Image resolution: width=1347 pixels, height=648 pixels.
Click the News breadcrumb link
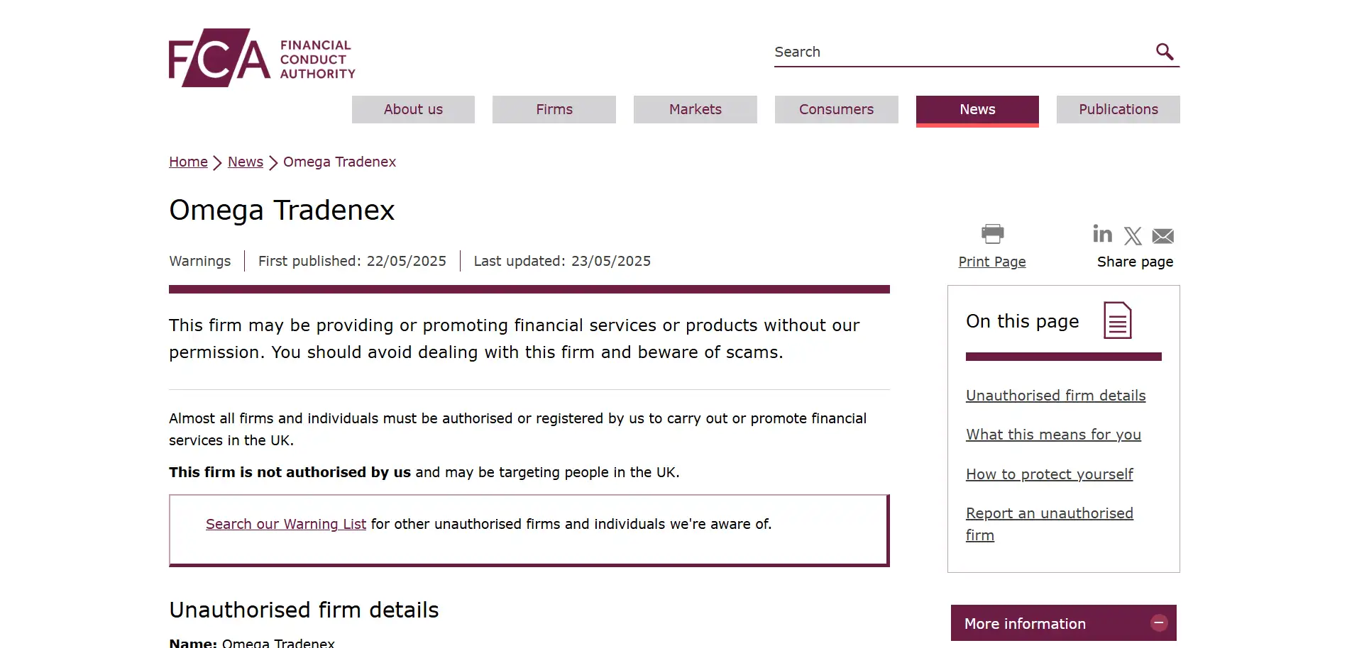(245, 162)
